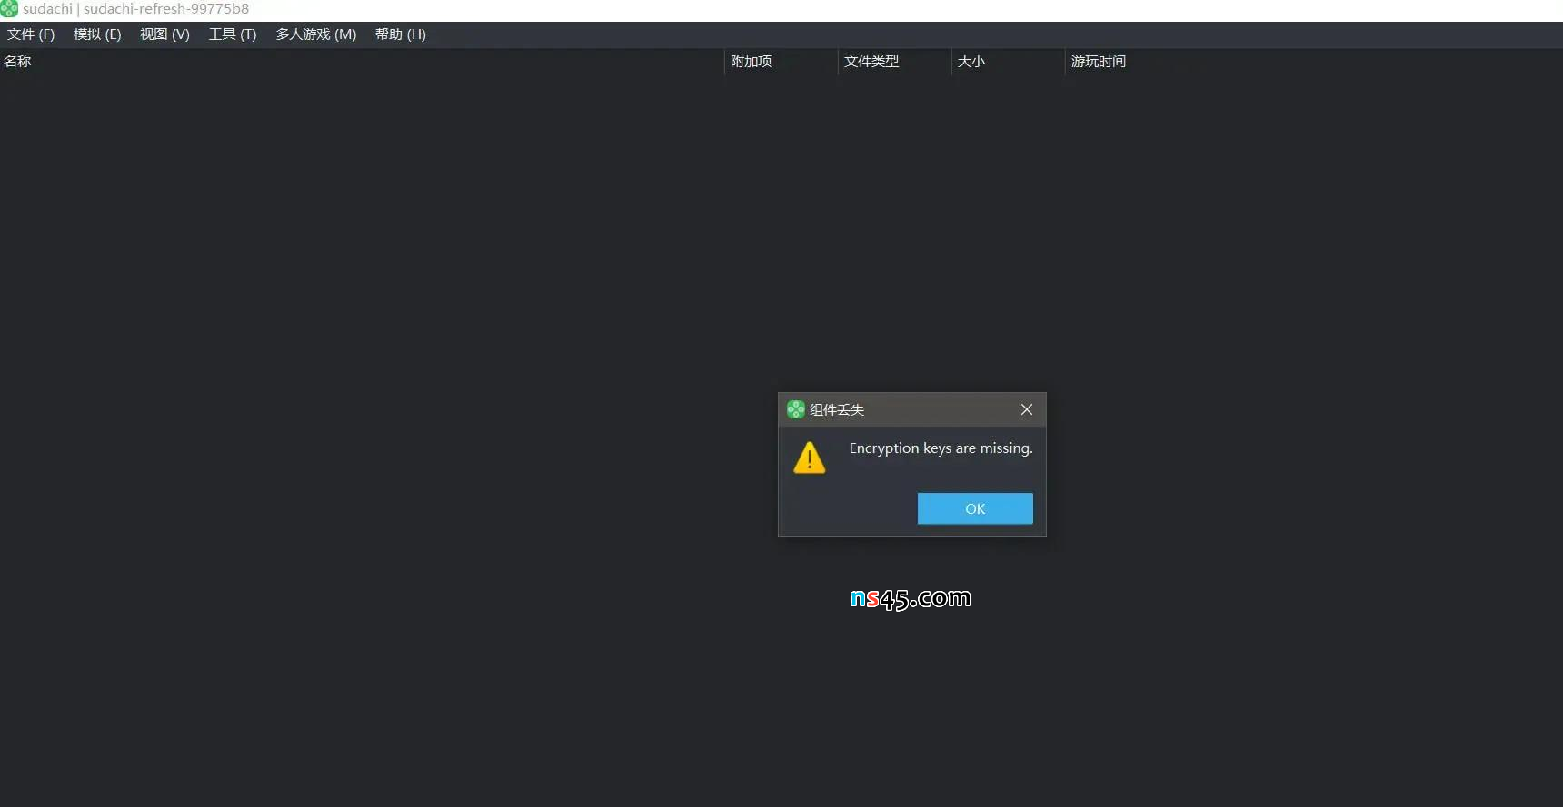The image size is (1563, 807).
Task: Click the 组件丢失 dialog title text
Action: tap(837, 410)
